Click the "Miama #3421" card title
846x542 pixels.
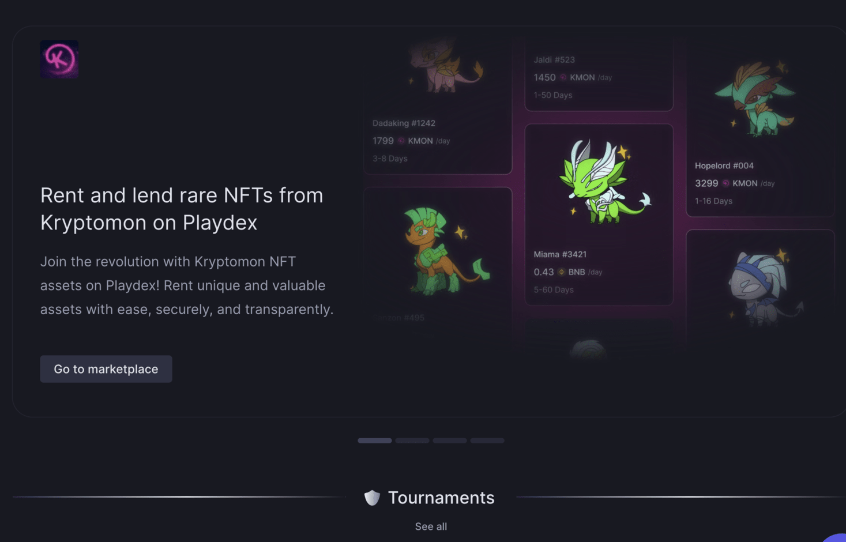(560, 254)
